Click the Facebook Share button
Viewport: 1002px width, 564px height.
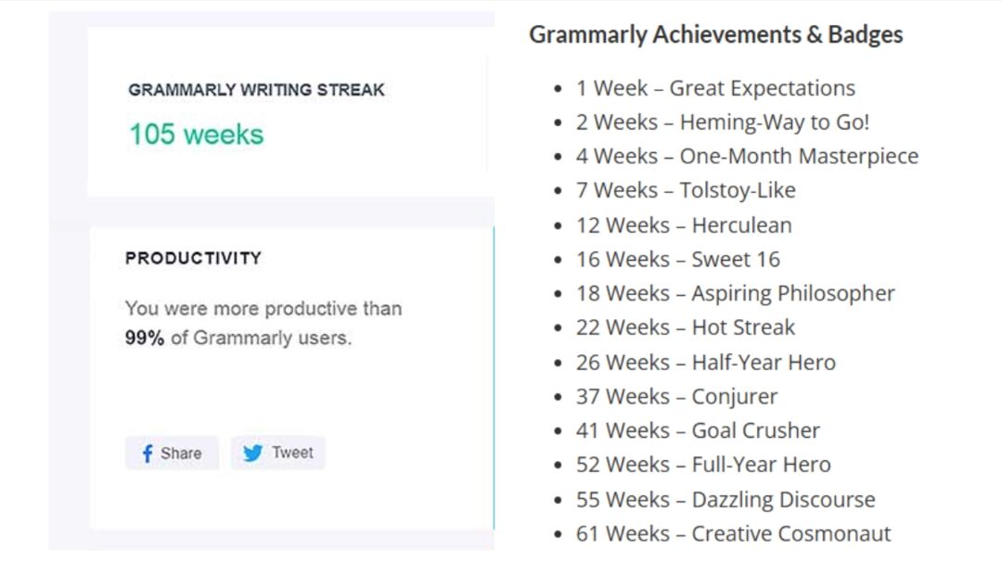172,453
